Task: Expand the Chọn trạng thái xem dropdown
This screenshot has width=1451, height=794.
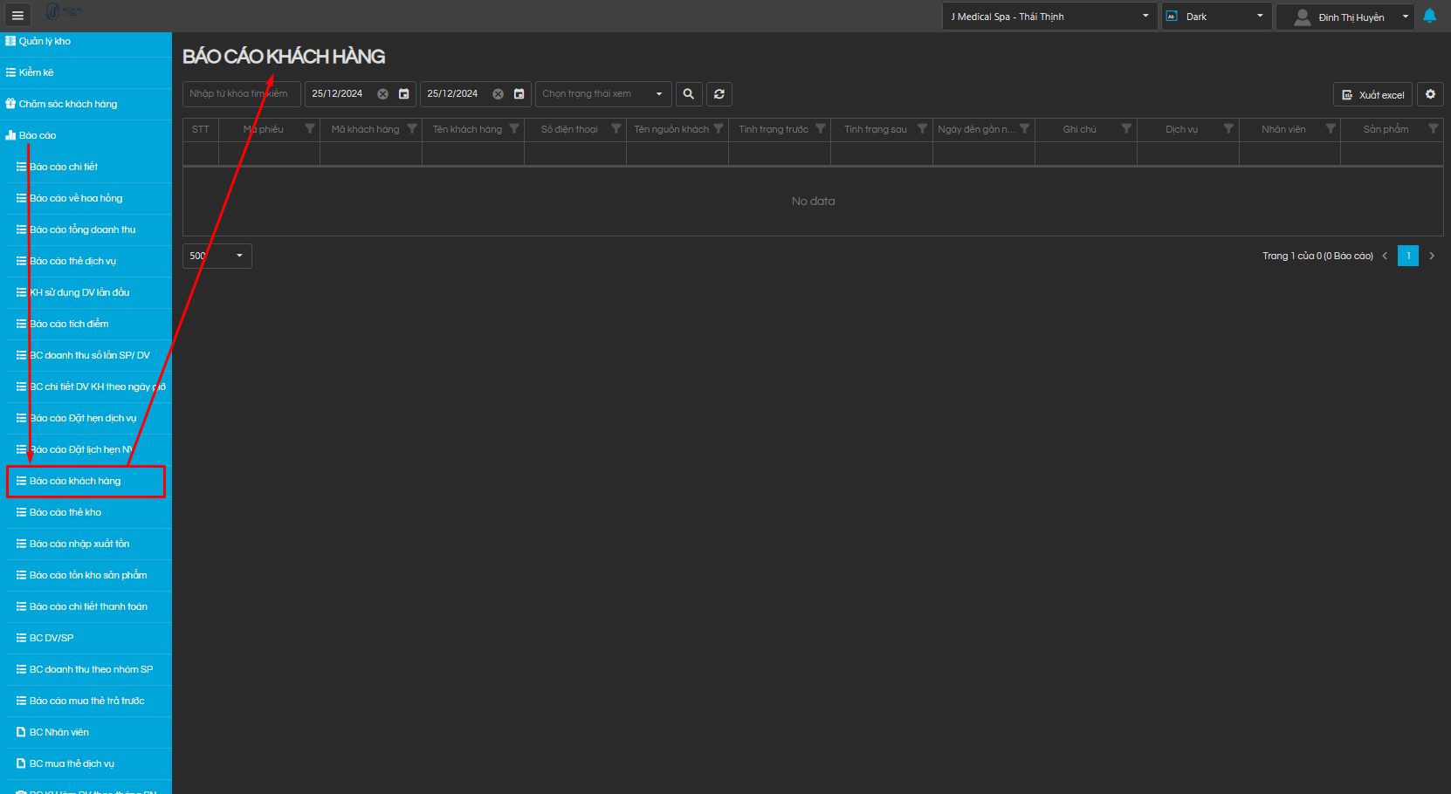Action: (x=603, y=94)
